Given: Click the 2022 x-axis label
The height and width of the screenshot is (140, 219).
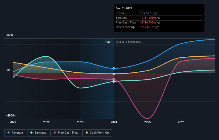Looking at the screenshot, I should pyautogui.click(x=46, y=122).
